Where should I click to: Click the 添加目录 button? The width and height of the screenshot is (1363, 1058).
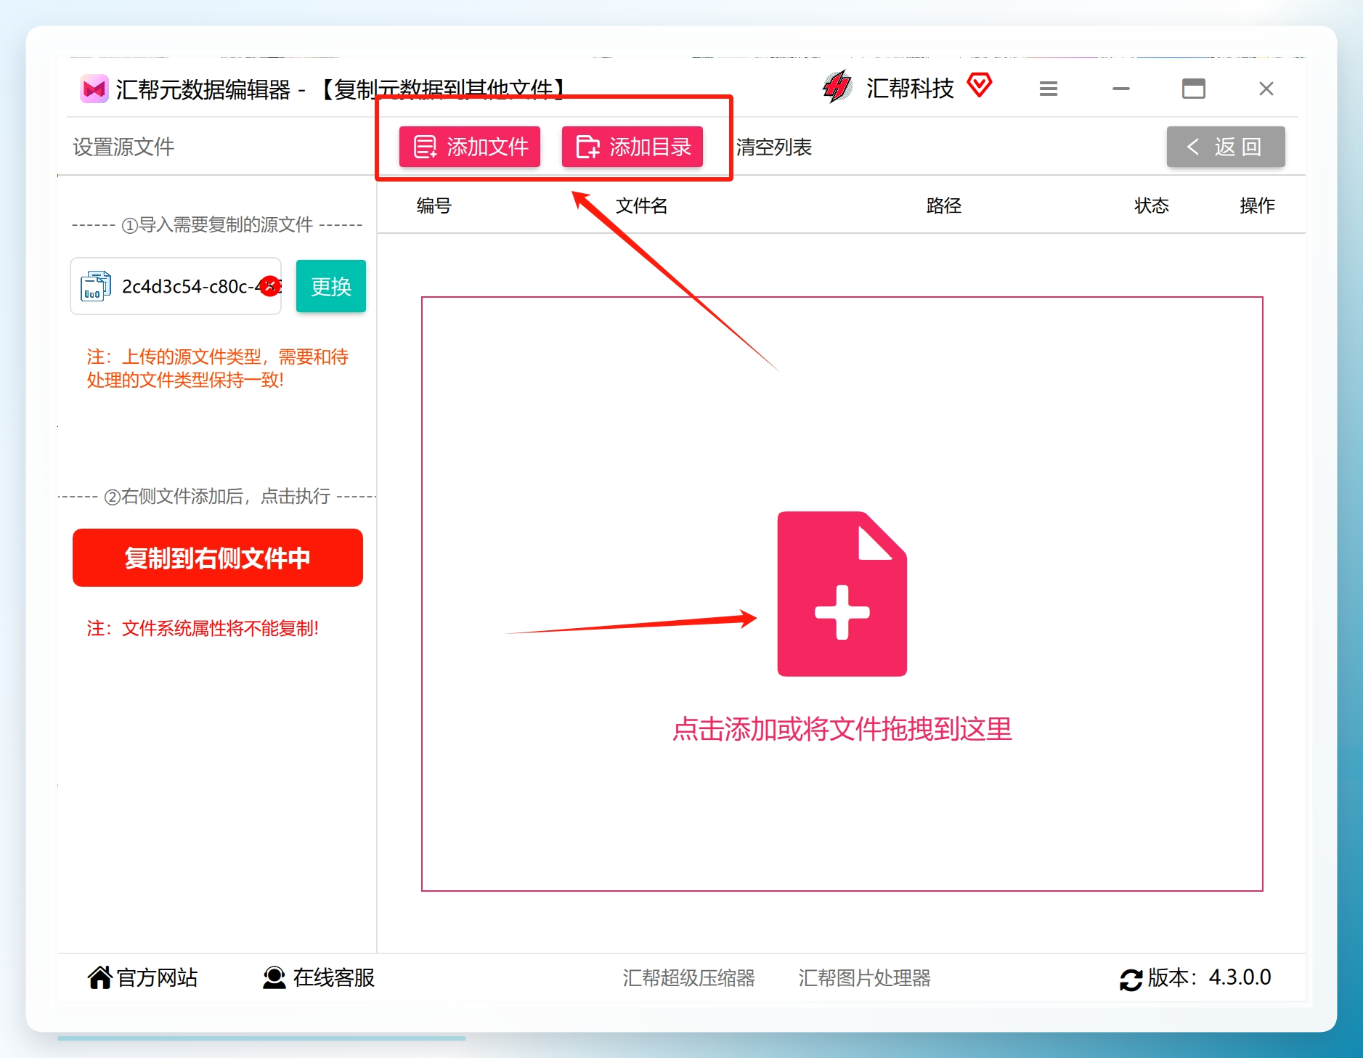[632, 147]
